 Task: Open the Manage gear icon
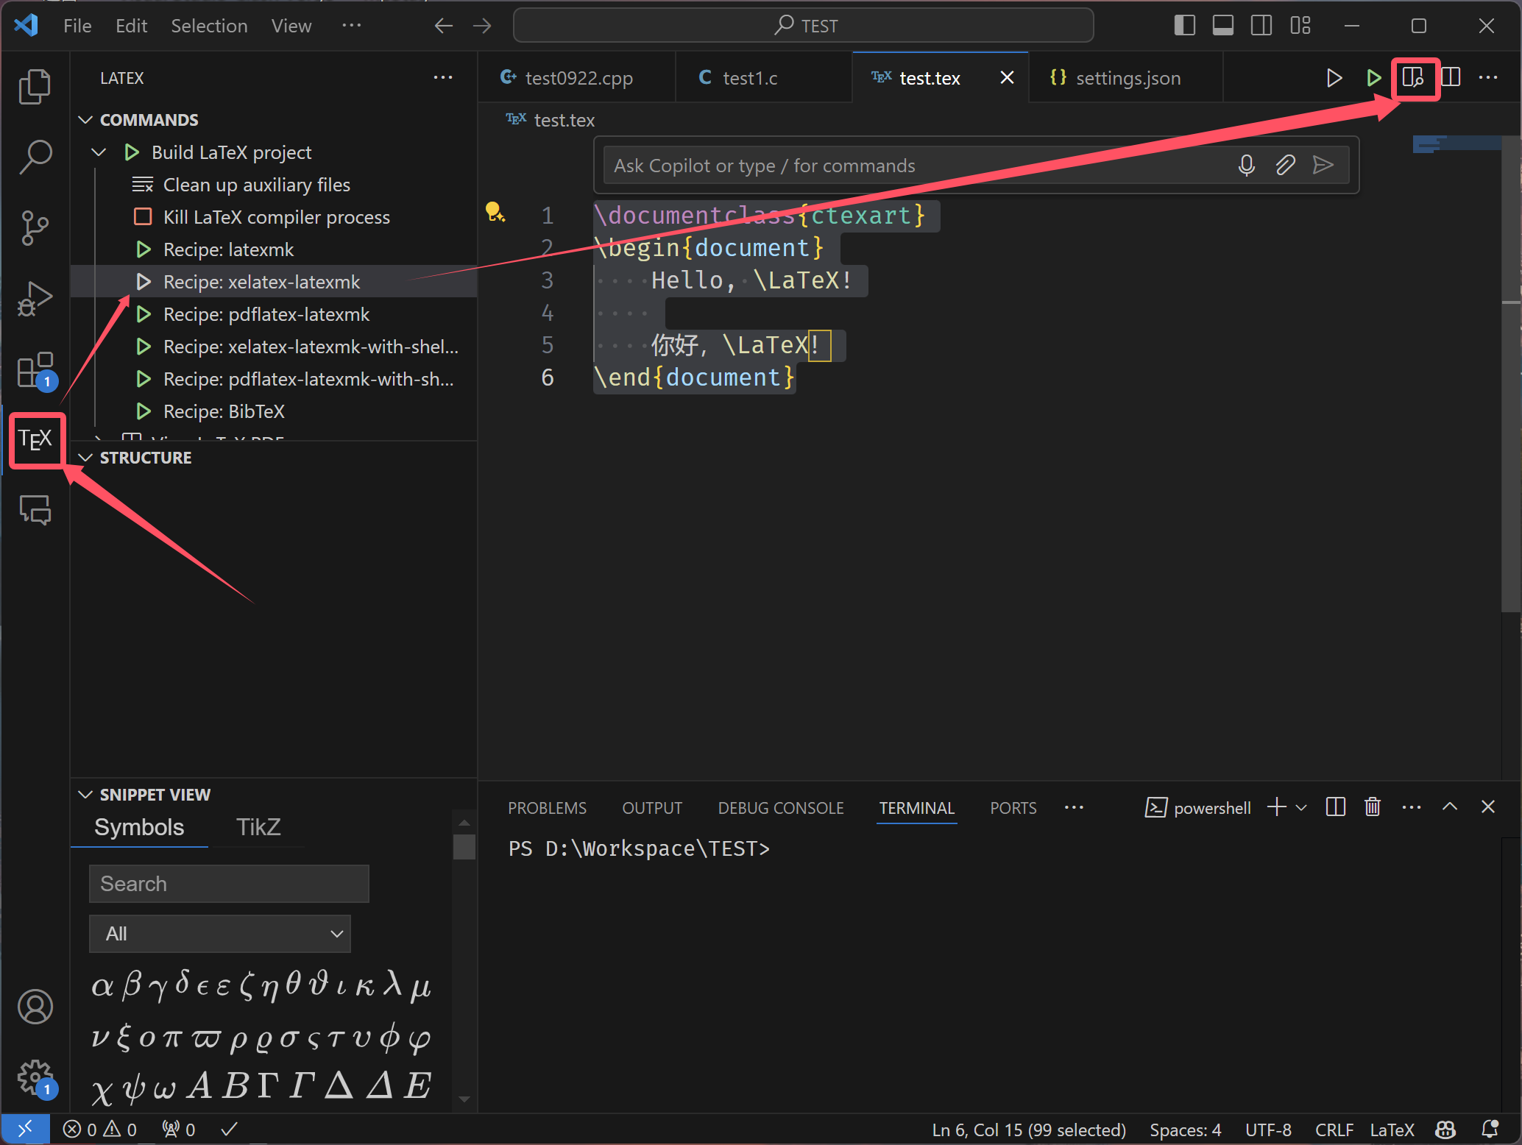pos(35,1077)
